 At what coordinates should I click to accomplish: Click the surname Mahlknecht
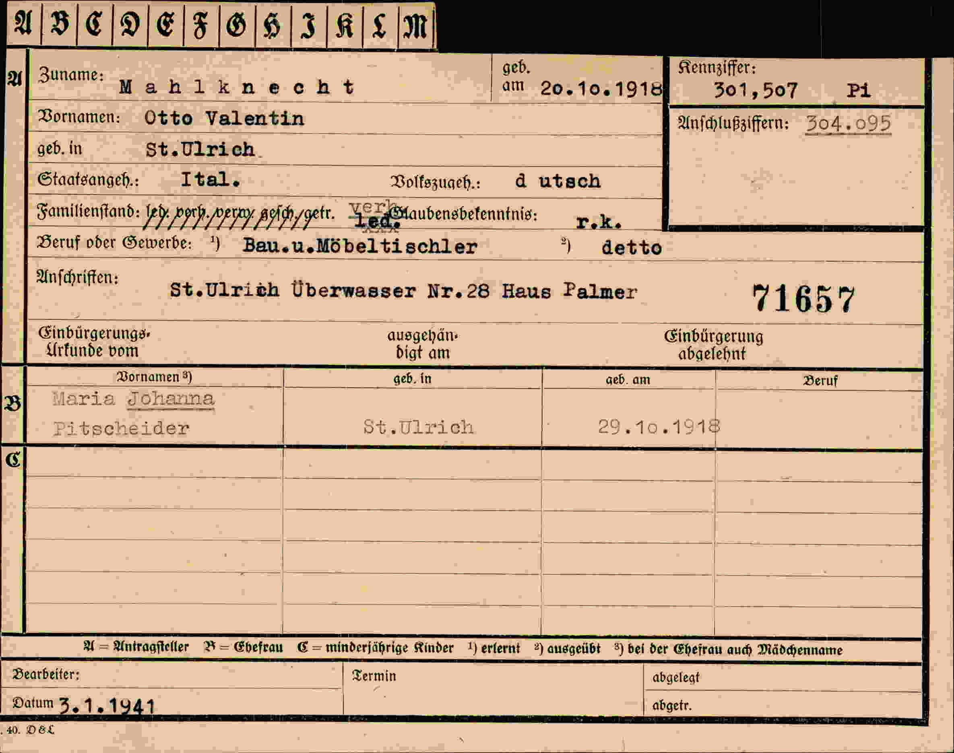(x=237, y=87)
